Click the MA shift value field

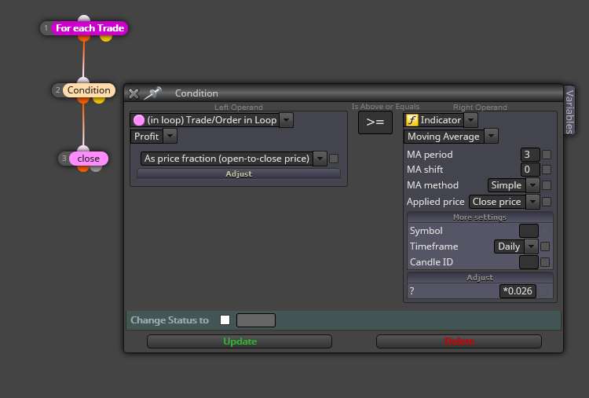pyautogui.click(x=530, y=170)
